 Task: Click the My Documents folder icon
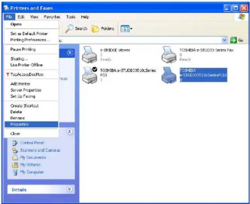15,158
